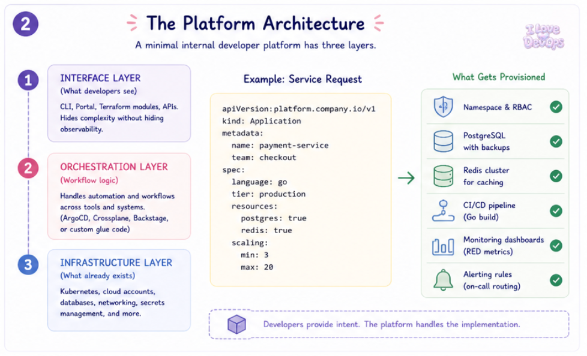The height and width of the screenshot is (356, 587).
Task: Click the blue PostgreSQL database icon
Action: [443, 141]
